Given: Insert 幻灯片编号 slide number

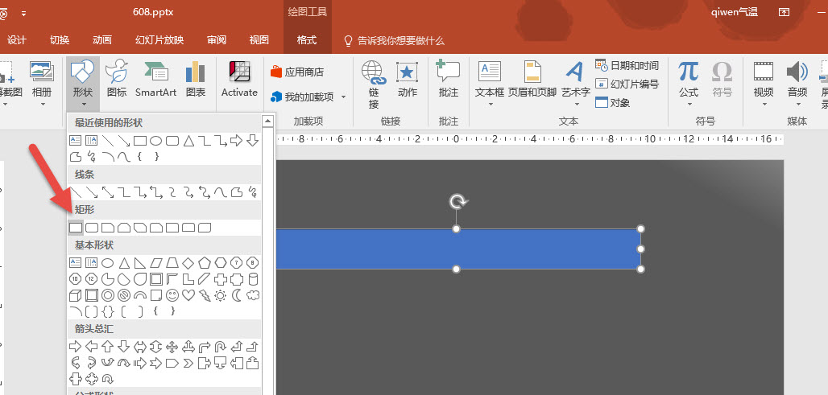Looking at the screenshot, I should (627, 84).
